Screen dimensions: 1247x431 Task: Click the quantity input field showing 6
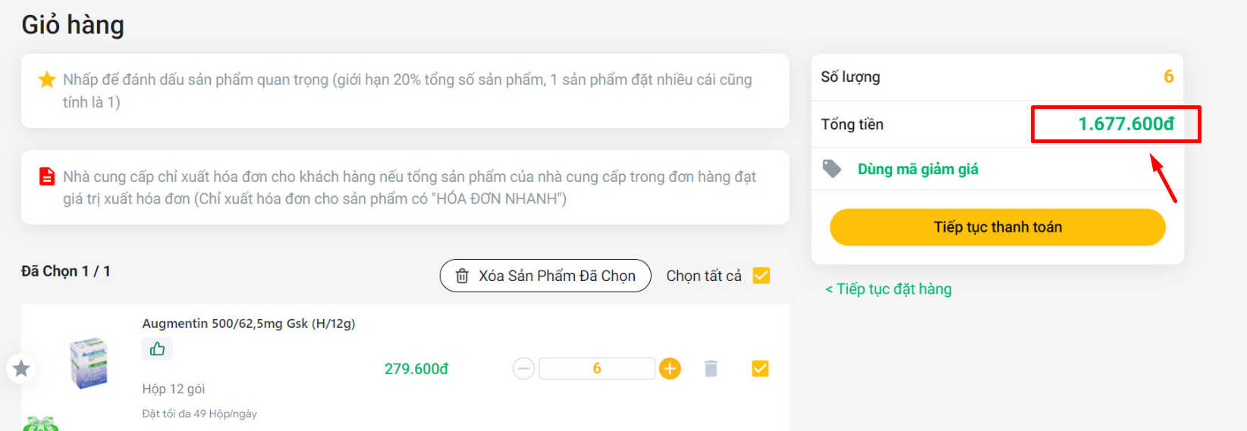596,369
